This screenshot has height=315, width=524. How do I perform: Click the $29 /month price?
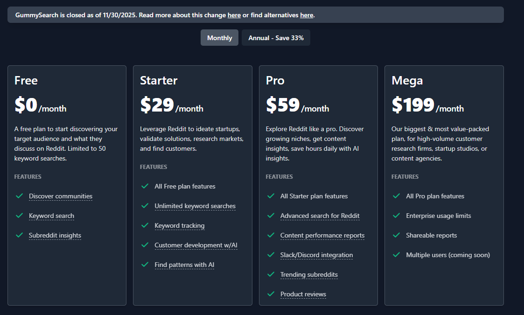click(171, 105)
